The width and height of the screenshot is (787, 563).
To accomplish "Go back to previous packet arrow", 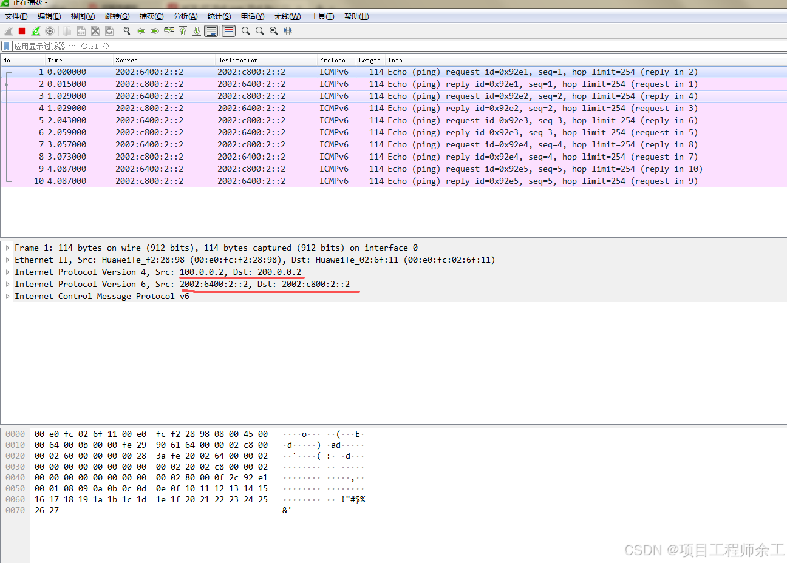I will coord(141,31).
